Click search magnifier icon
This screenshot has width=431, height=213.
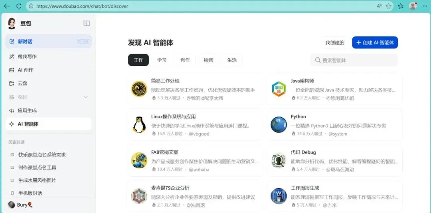point(318,60)
